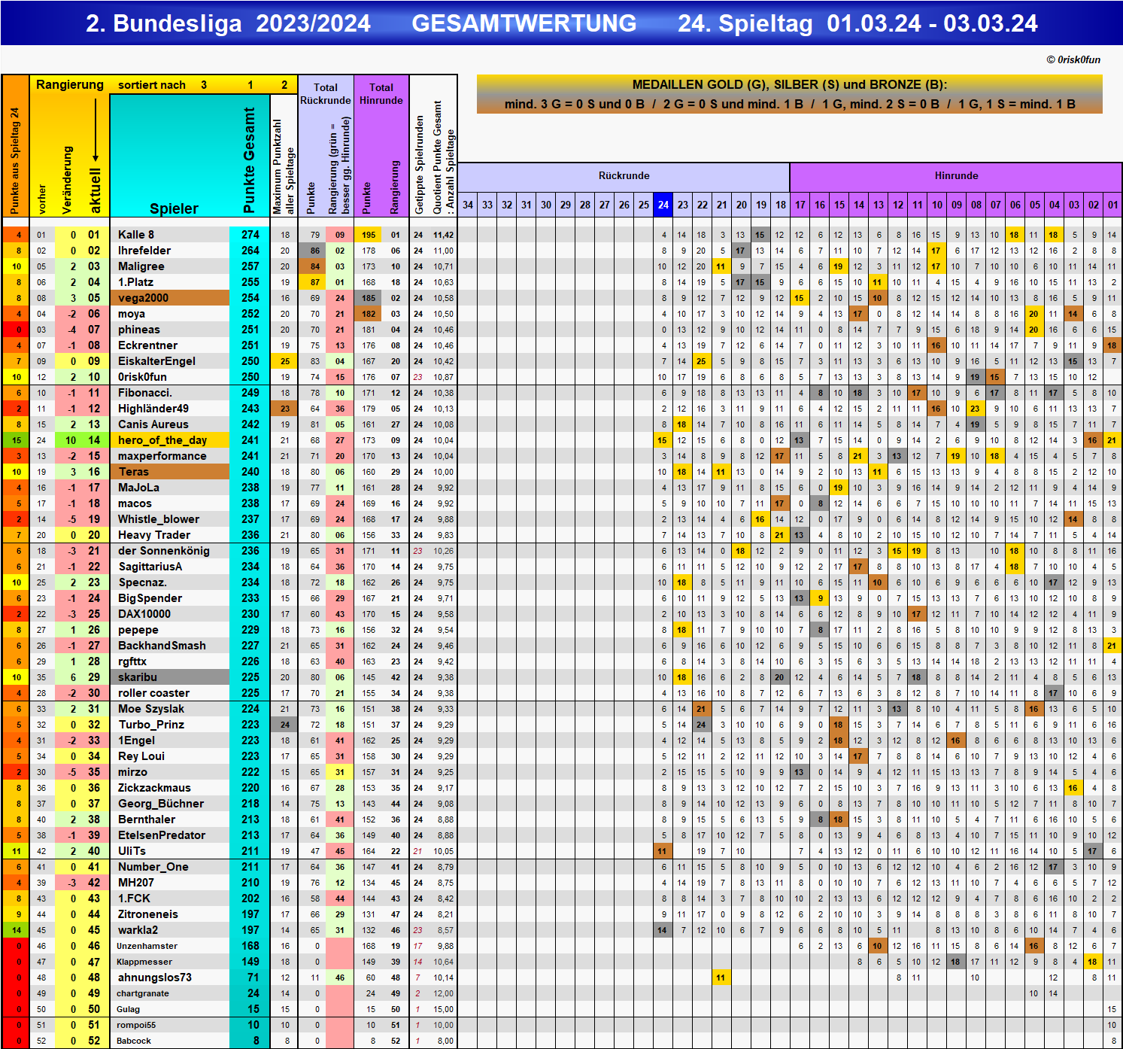This screenshot has height=1049, width=1123.
Task: Select the orange Teras name cell
Action: pyautogui.click(x=169, y=472)
